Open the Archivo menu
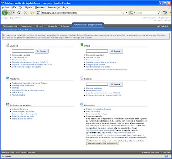This screenshot has height=159, width=172. click(x=5, y=7)
